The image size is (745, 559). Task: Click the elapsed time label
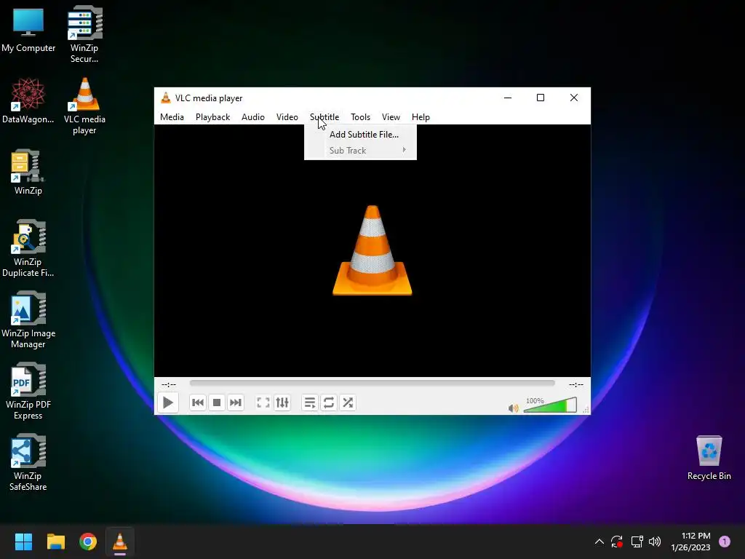[169, 384]
